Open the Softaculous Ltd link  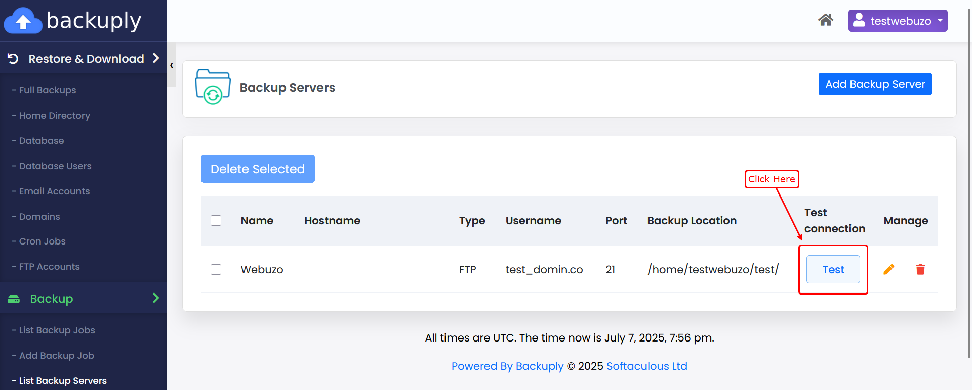pyautogui.click(x=646, y=366)
